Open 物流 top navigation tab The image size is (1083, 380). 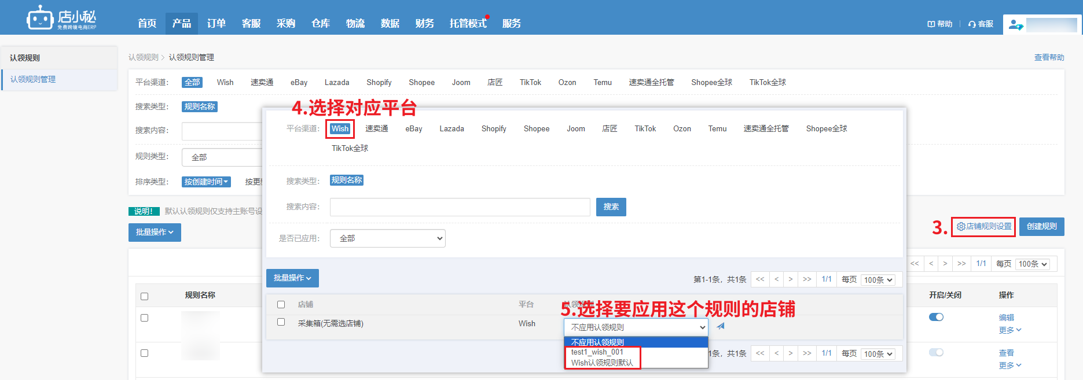[x=355, y=23]
